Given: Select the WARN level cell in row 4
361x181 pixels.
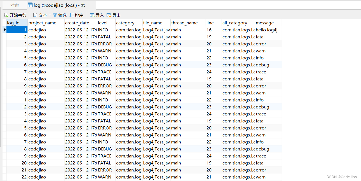Looking at the screenshot, I should click(106, 51).
